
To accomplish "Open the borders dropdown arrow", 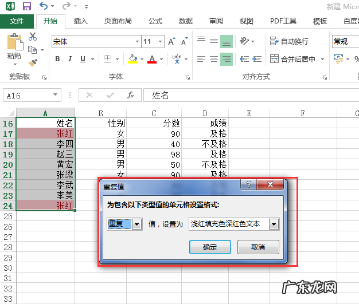I will coord(117,59).
